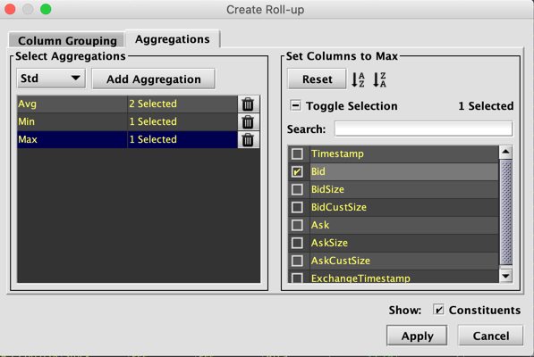Sort columns ascending A to Z
Image resolution: width=534 pixels, height=357 pixels.
tap(358, 79)
